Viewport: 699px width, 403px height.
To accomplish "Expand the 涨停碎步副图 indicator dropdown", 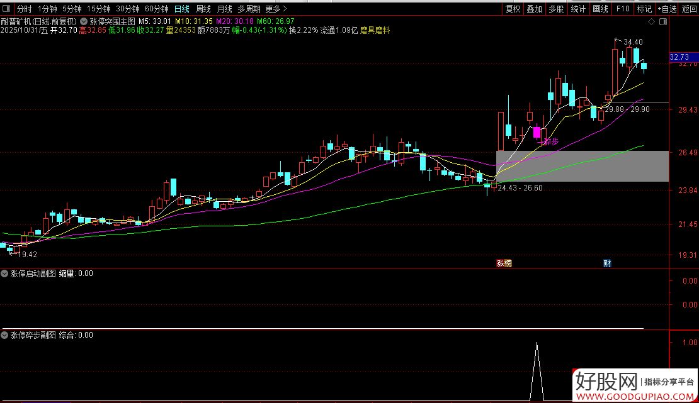I will [4, 335].
